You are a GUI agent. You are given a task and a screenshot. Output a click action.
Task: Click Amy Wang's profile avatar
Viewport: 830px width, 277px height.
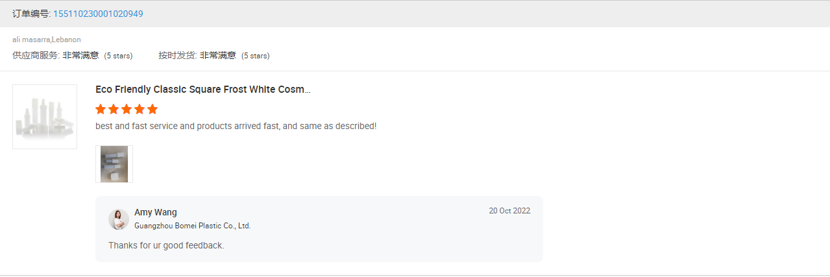click(118, 219)
